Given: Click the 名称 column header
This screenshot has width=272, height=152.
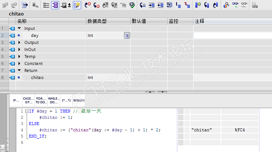Looking at the screenshot, I should coord(51,21).
